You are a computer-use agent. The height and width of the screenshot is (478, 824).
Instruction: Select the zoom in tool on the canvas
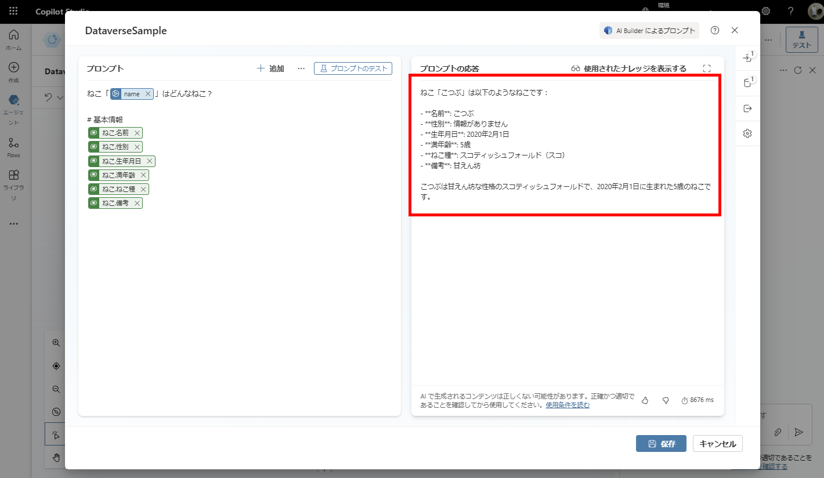click(55, 342)
